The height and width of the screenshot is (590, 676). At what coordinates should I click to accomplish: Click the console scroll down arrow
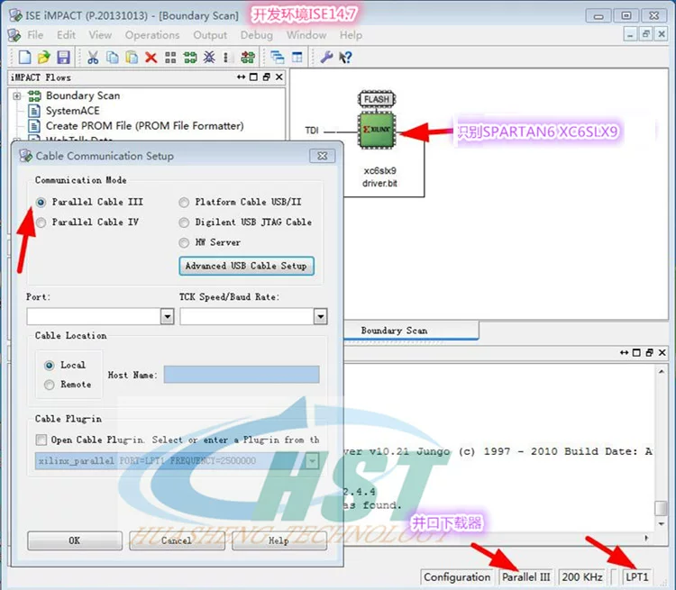(x=662, y=523)
